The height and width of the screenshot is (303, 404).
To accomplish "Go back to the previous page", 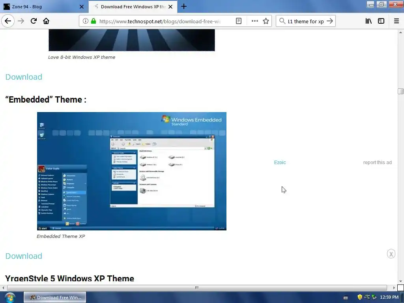I will [x=8, y=21].
